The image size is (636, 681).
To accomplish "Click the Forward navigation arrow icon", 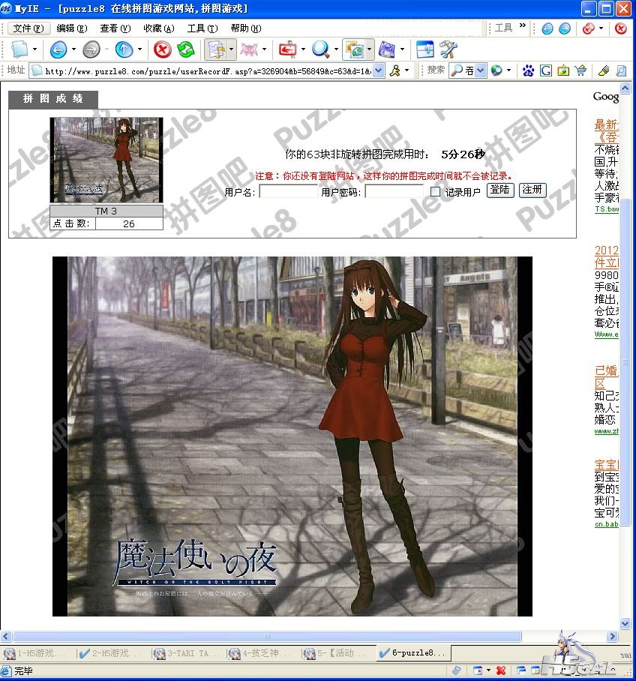I will click(x=91, y=49).
